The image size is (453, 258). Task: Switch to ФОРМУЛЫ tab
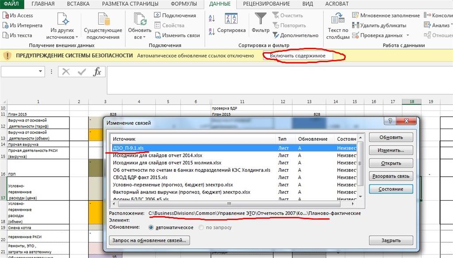coord(184,4)
